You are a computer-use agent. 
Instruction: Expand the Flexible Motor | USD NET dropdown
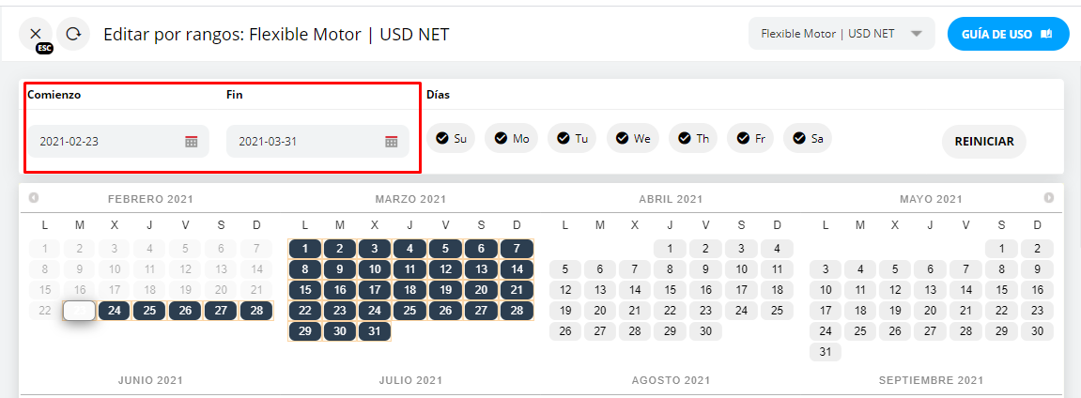[842, 34]
